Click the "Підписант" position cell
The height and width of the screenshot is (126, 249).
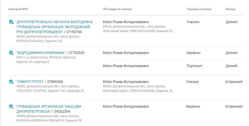click(195, 66)
